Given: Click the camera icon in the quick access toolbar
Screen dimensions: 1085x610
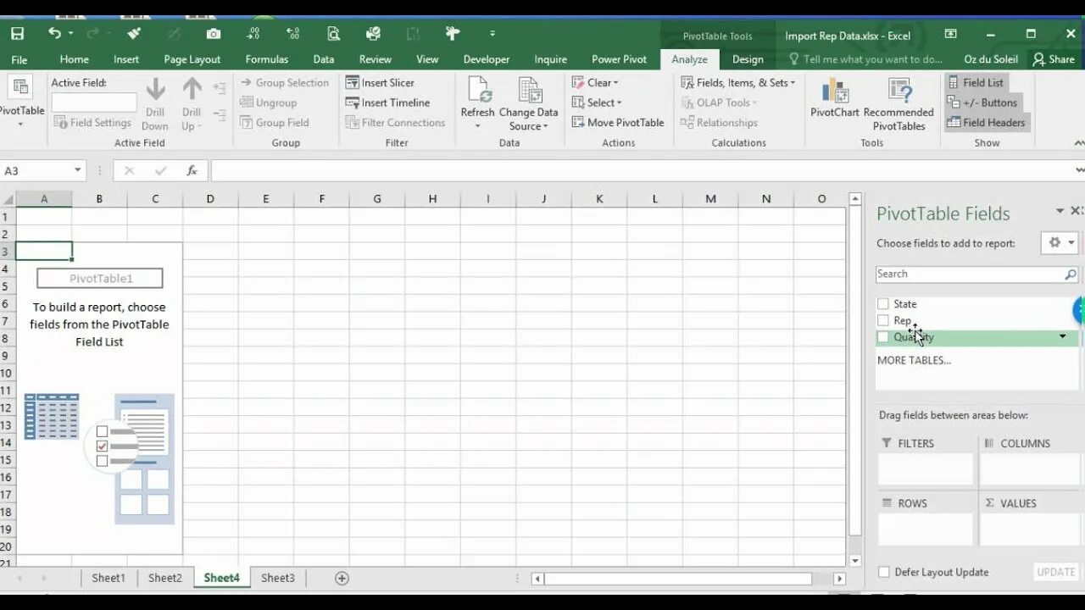Looking at the screenshot, I should pos(214,34).
